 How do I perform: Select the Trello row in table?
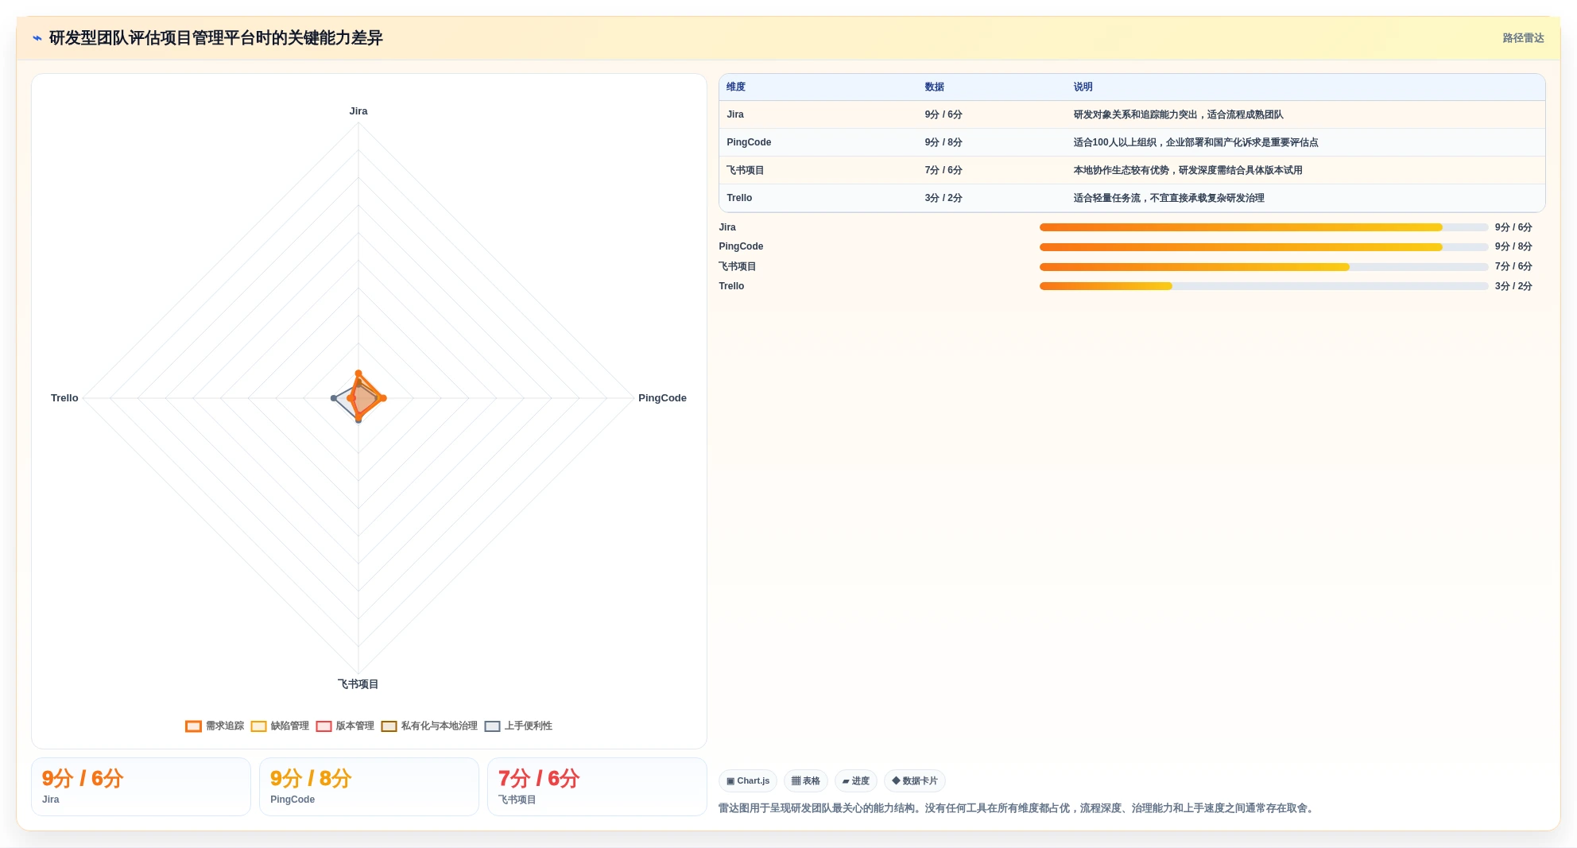pos(1132,198)
